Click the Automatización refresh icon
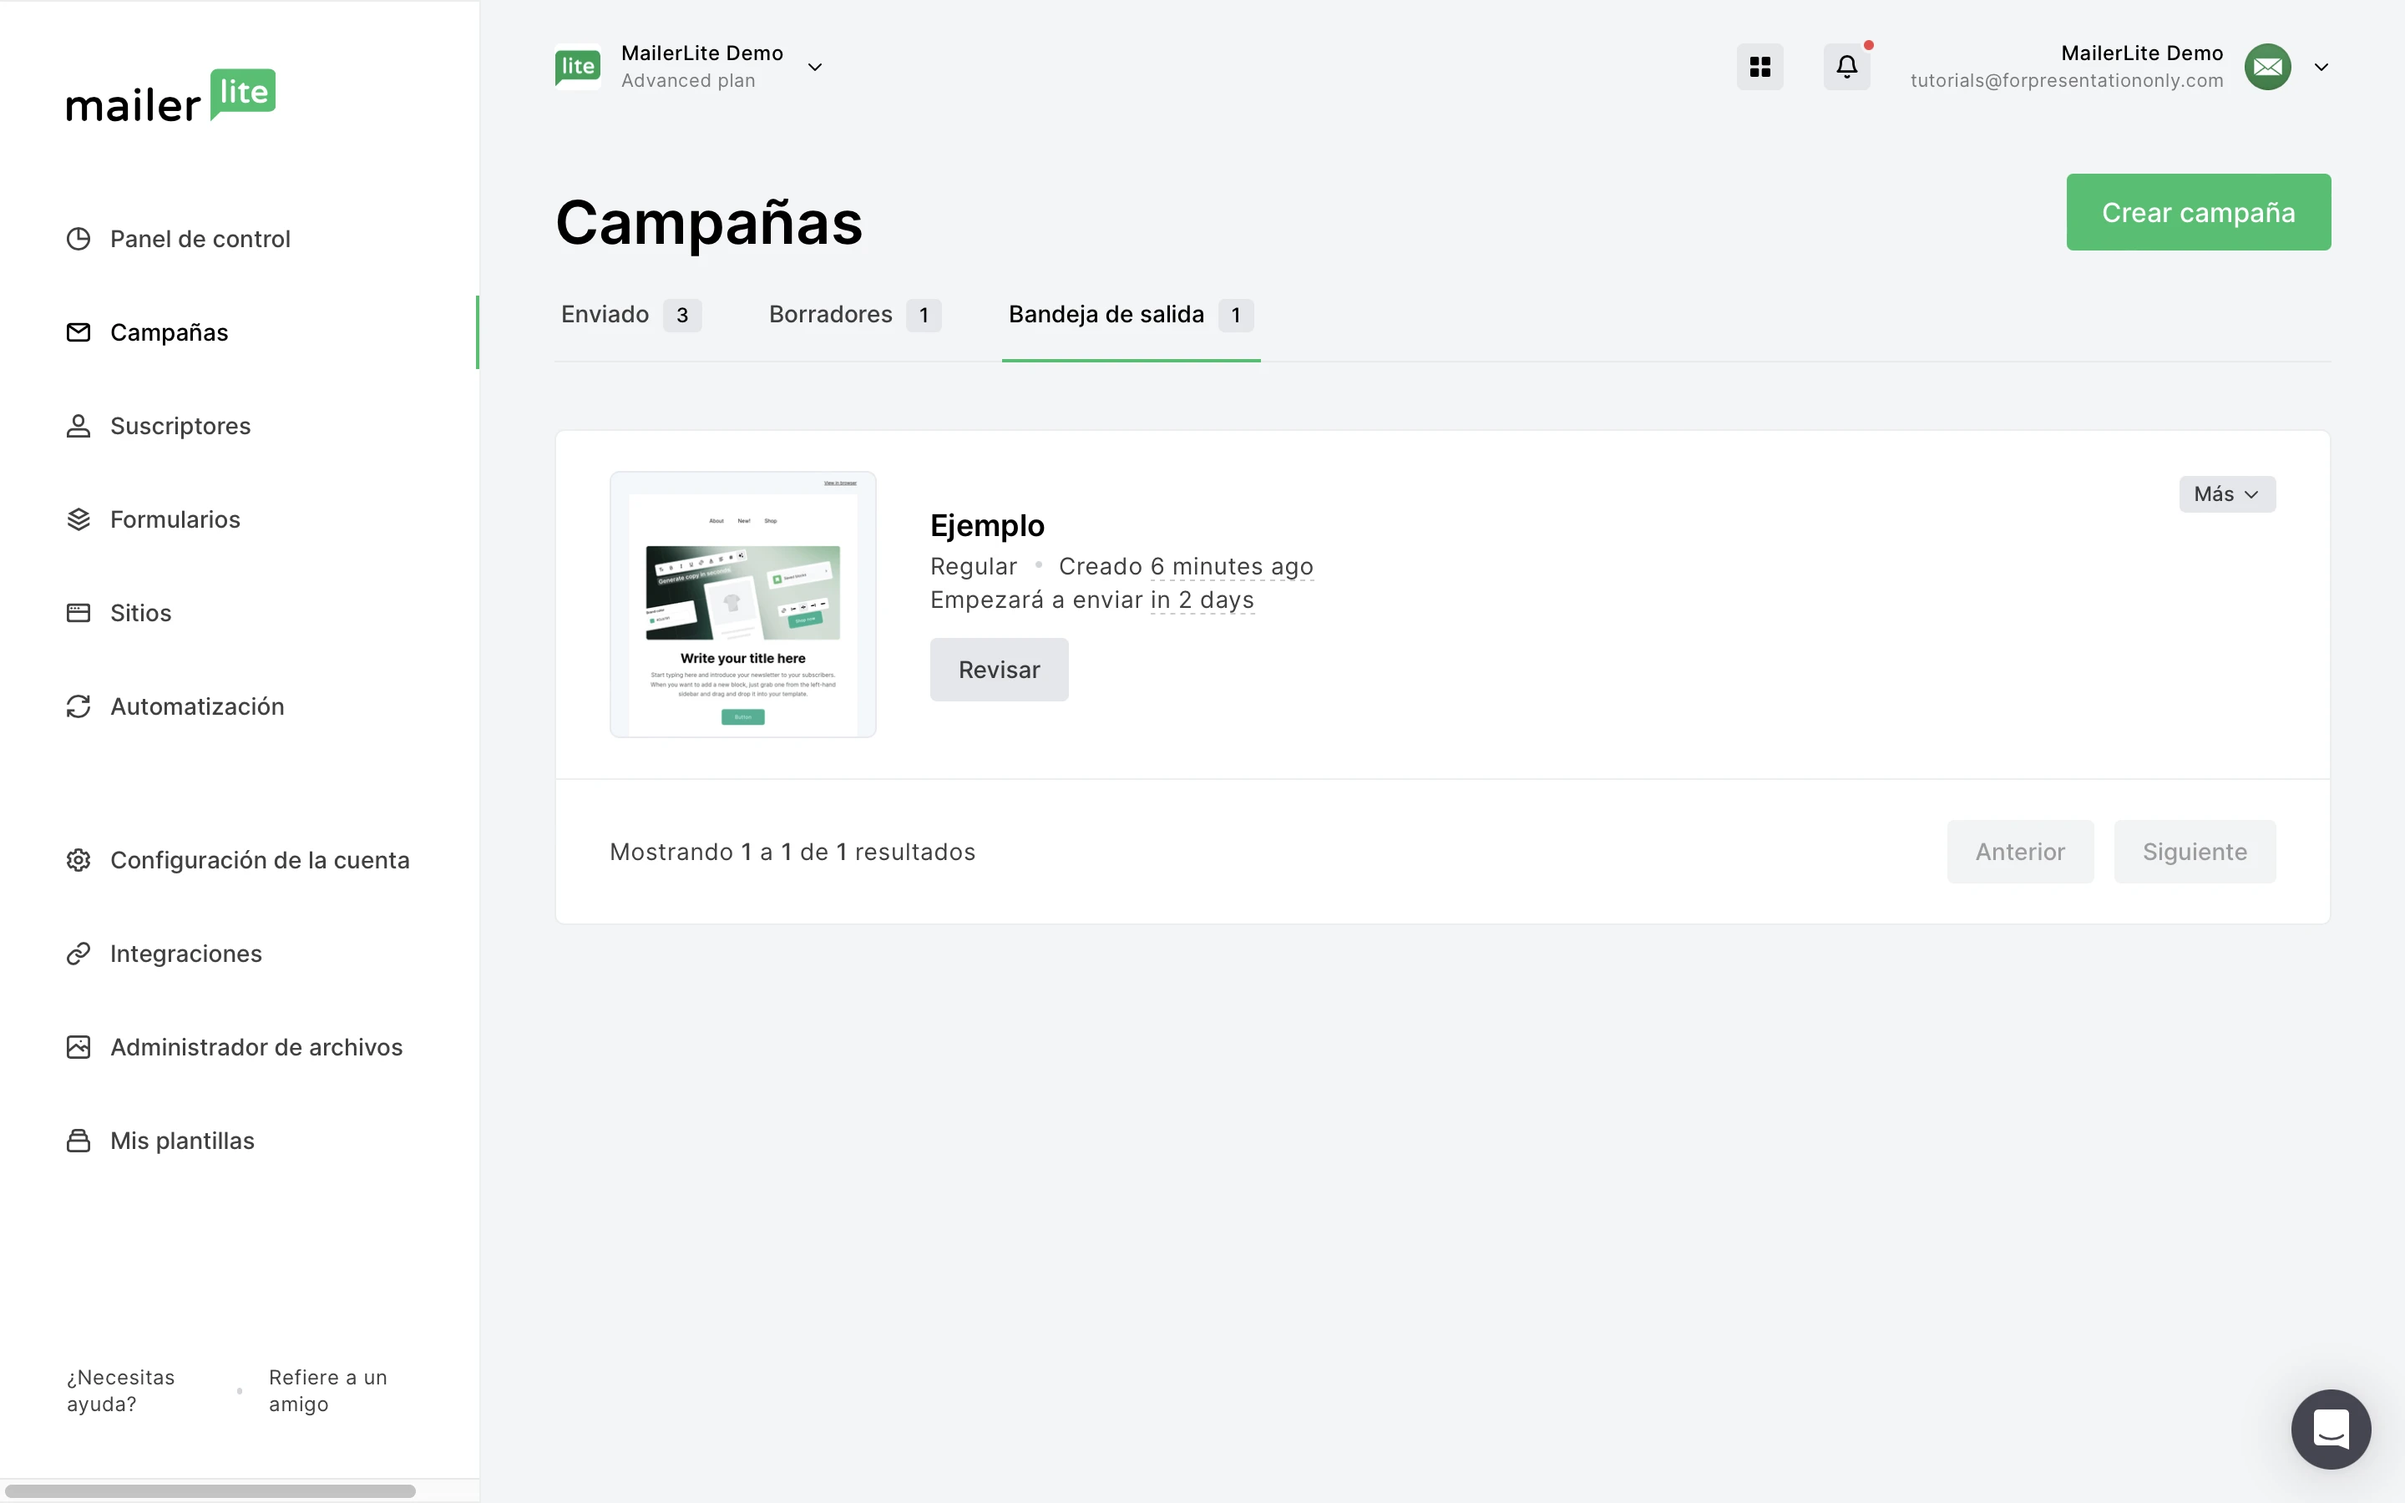Viewport: 2405px width, 1503px height. (x=78, y=706)
